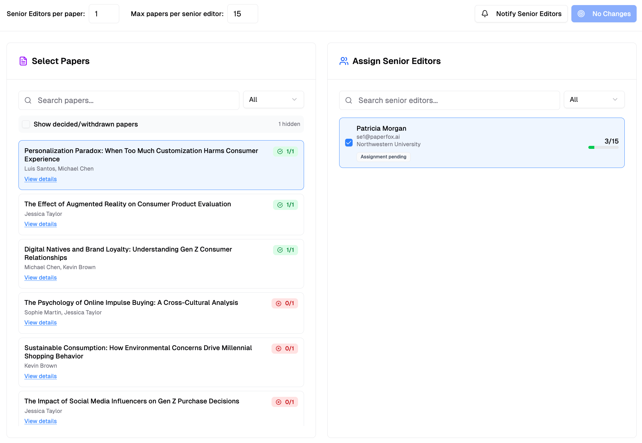Click the Notify Senior Editors button
The width and height of the screenshot is (642, 443).
(x=521, y=14)
